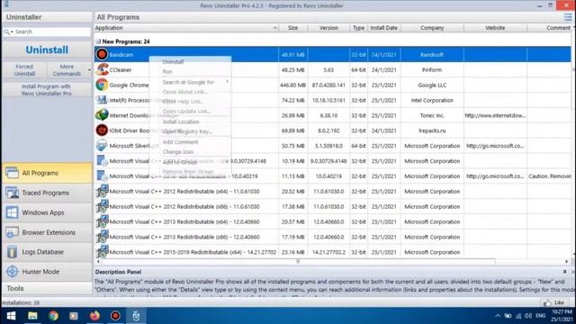Click icon of Visual C++ 2015-2019 Redistributable (x64)
This screenshot has height=324, width=576.
pos(102,252)
